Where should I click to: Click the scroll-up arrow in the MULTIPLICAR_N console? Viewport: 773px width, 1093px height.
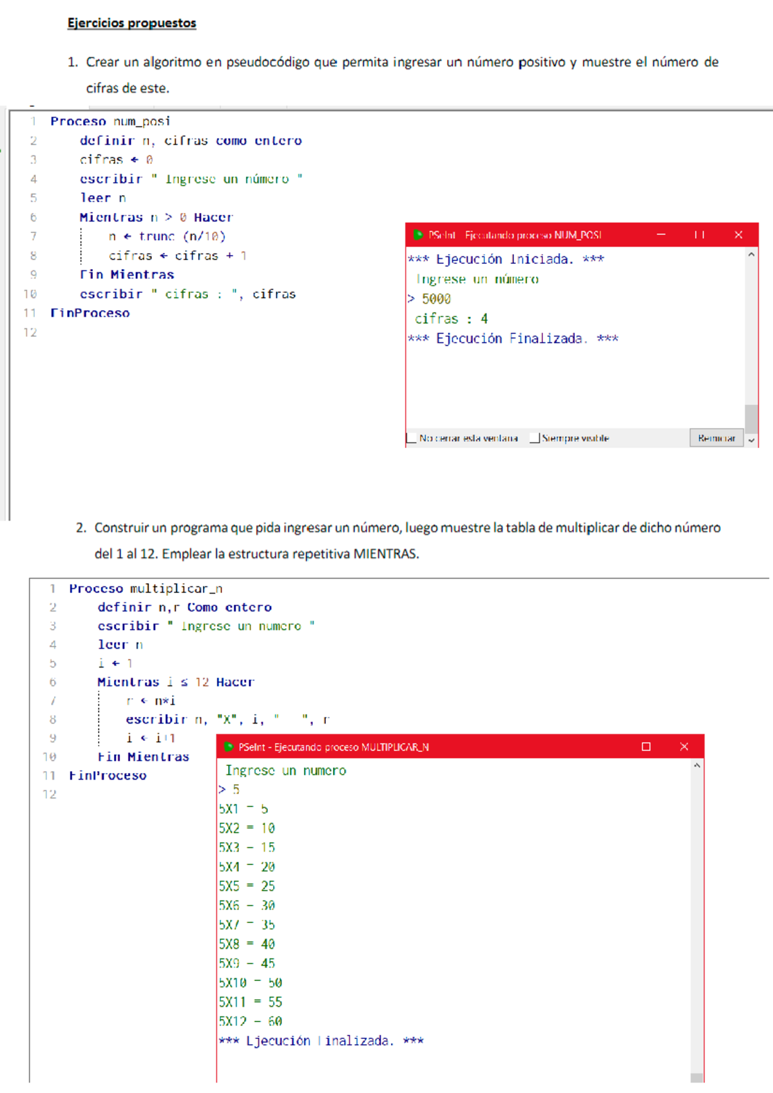pyautogui.click(x=696, y=766)
